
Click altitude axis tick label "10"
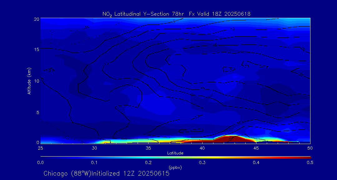click(x=37, y=81)
